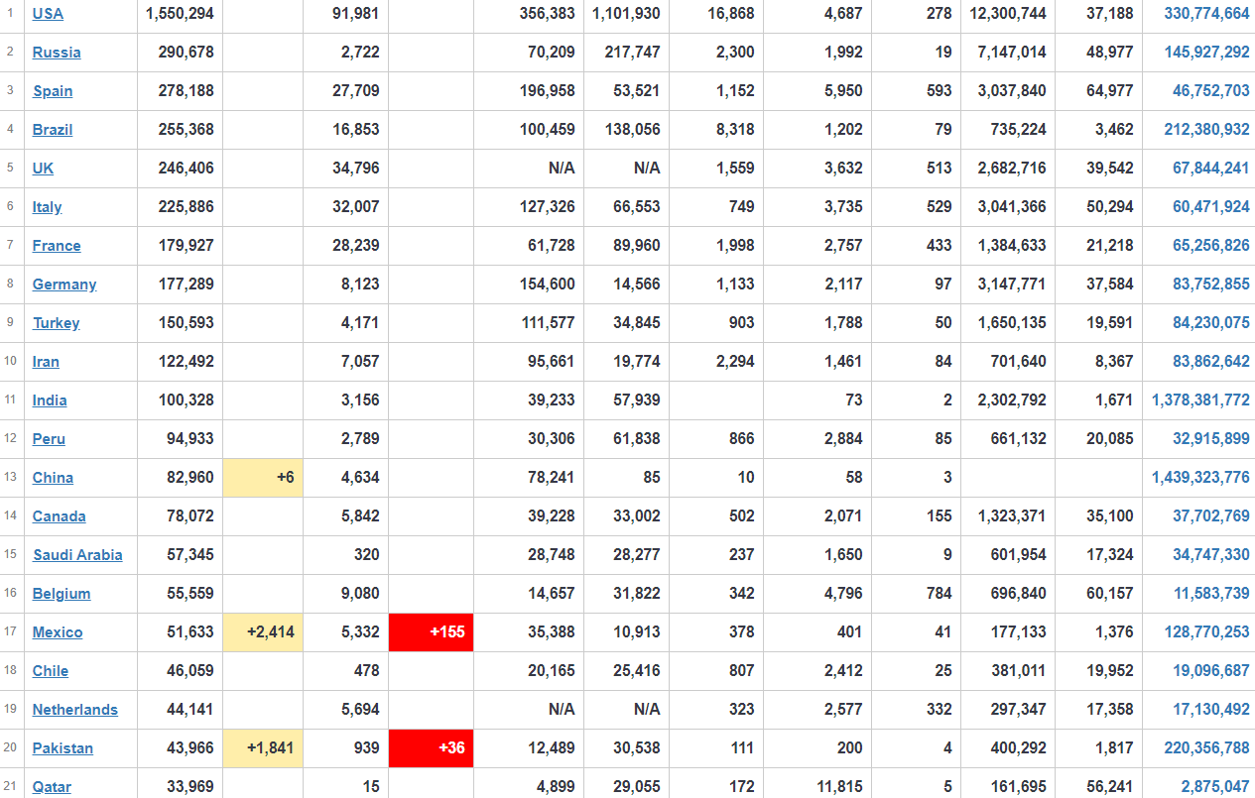Click Saudi Arabia population 34,747,330

tap(1210, 555)
